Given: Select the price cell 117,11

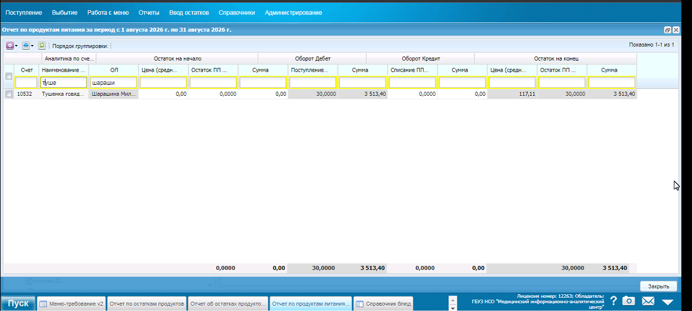Looking at the screenshot, I should pos(512,94).
